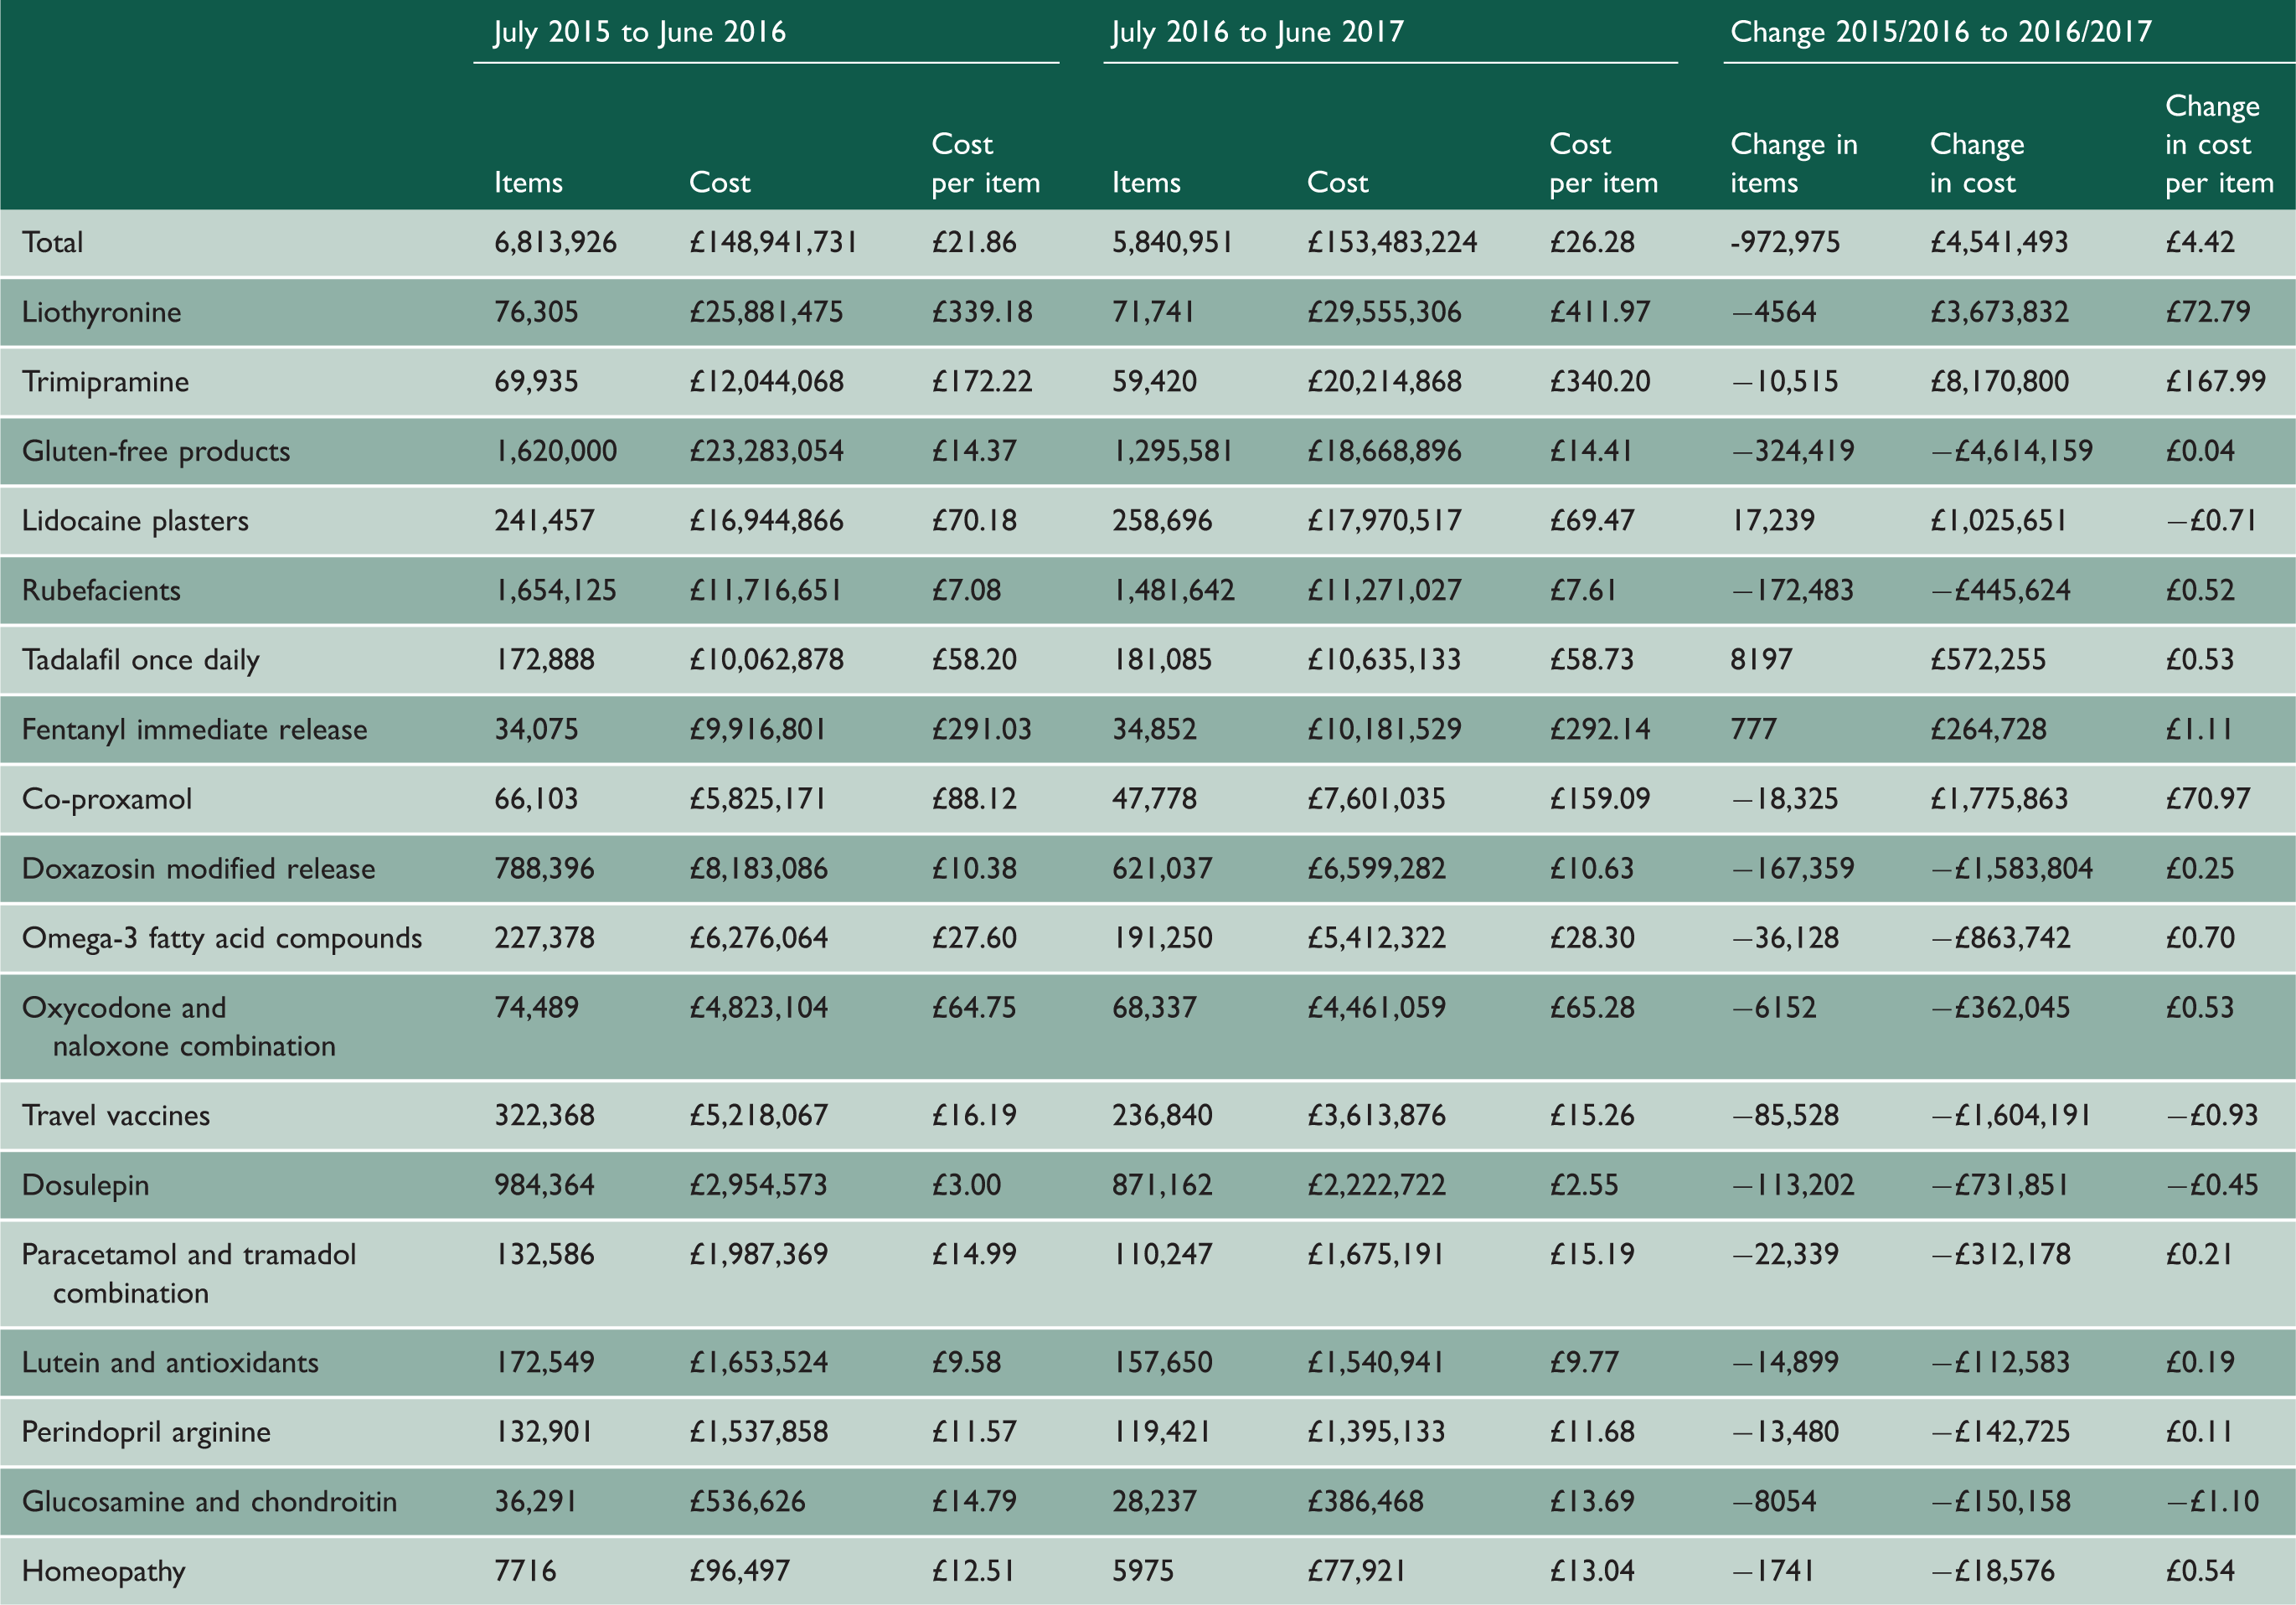The width and height of the screenshot is (2296, 1605).
Task: Click the Co-proxamol cost per item £159.09
Action: [1599, 799]
